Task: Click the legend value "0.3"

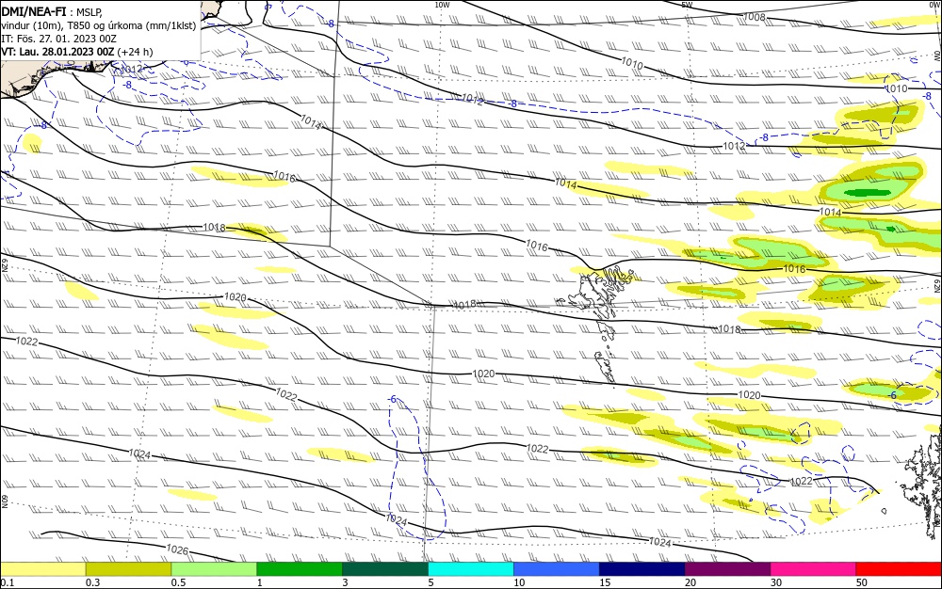Action: pos(92,582)
